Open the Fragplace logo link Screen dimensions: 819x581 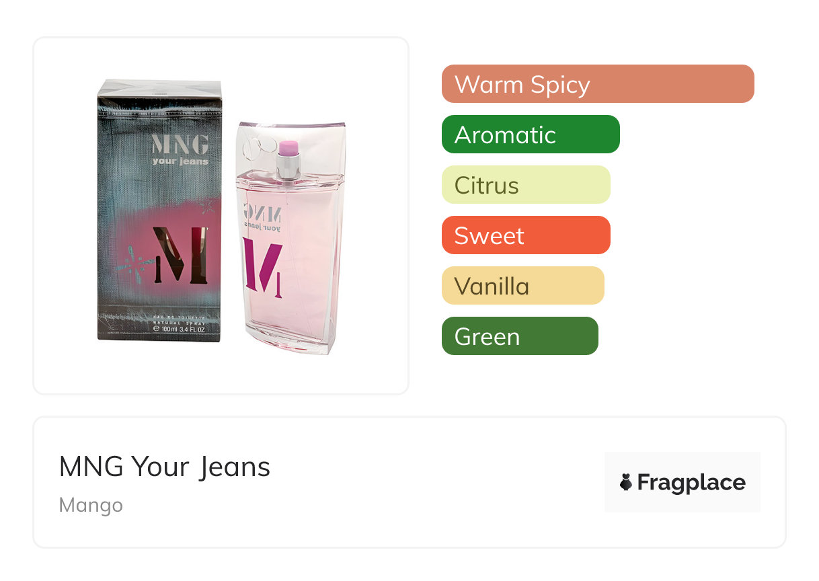pyautogui.click(x=682, y=482)
